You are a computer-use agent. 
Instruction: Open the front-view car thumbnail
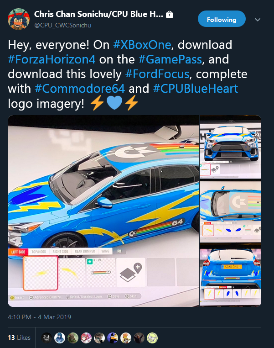(x=230, y=147)
